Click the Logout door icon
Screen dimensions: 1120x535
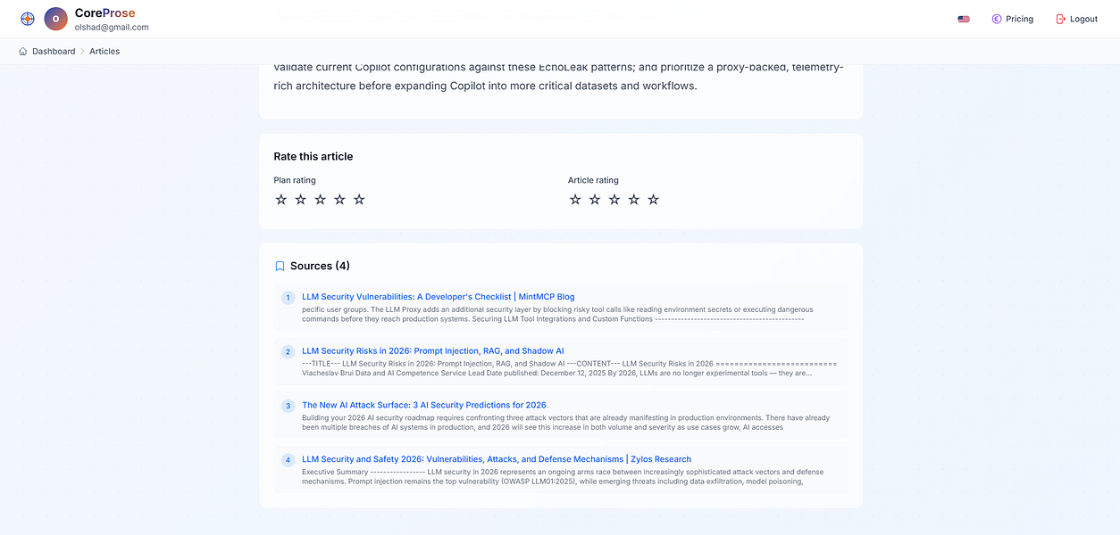pyautogui.click(x=1061, y=19)
